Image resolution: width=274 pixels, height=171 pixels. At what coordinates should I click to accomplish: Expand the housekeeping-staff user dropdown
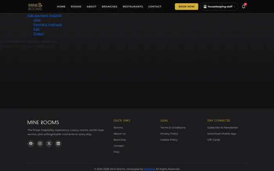[219, 7]
